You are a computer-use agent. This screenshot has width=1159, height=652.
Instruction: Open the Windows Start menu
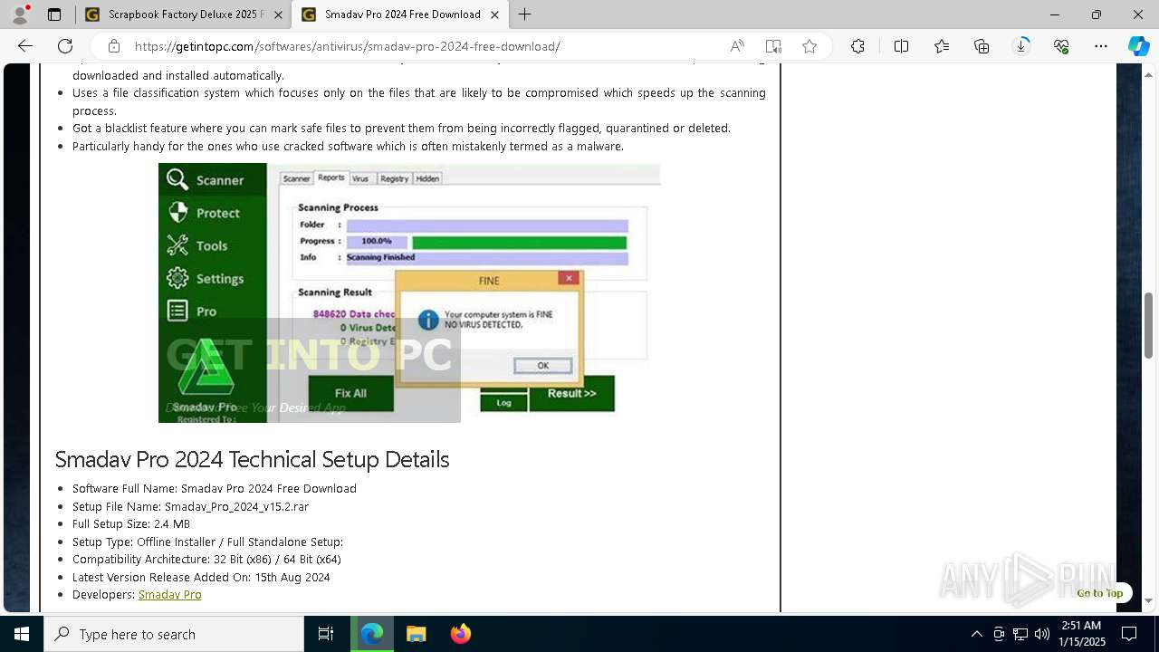22,634
